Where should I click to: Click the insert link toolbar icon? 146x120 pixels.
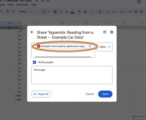(130, 12)
